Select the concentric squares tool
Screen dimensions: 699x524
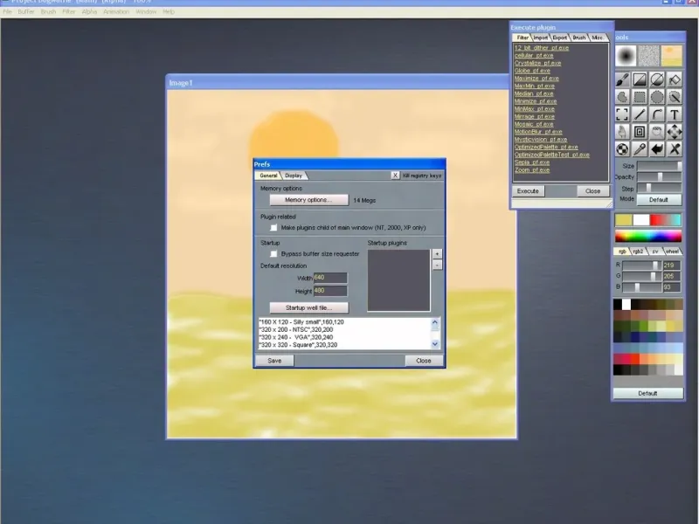tap(640, 132)
